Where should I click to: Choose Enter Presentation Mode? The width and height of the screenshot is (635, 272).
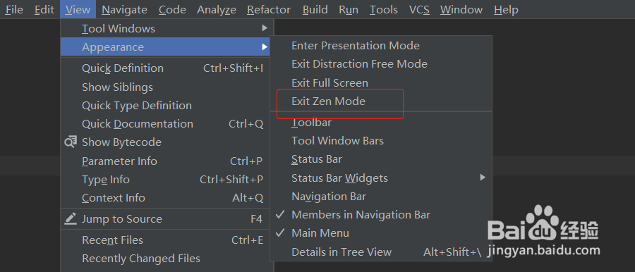381,46
